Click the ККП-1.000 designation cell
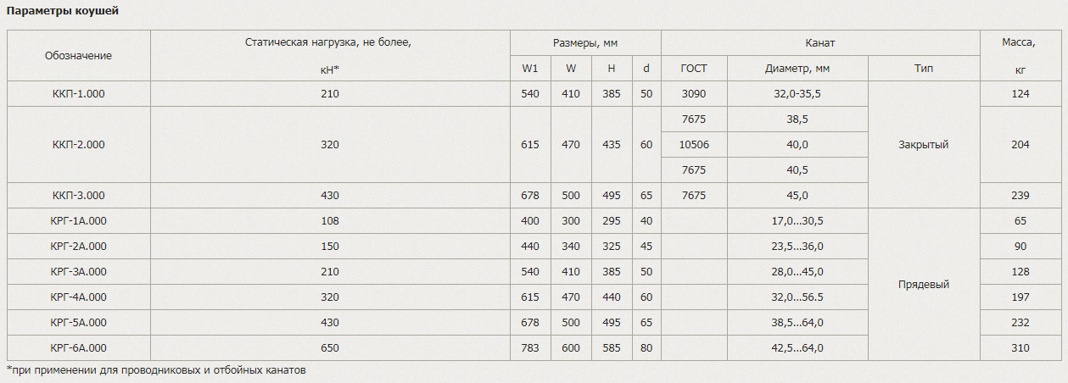Viewport: 1068px width, 383px height. pos(79,94)
